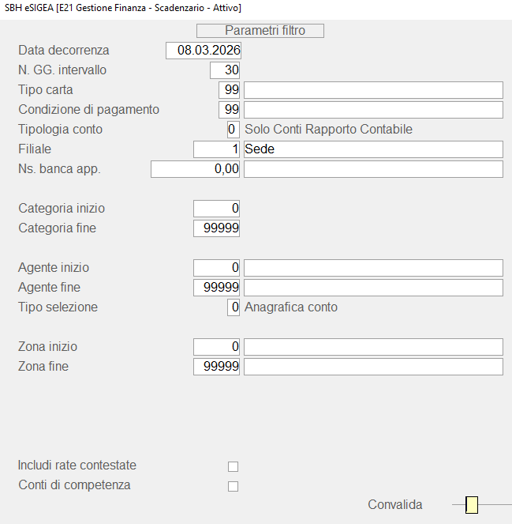This screenshot has width=512, height=524.
Task: Click the Categoria inizio field
Action: [217, 209]
